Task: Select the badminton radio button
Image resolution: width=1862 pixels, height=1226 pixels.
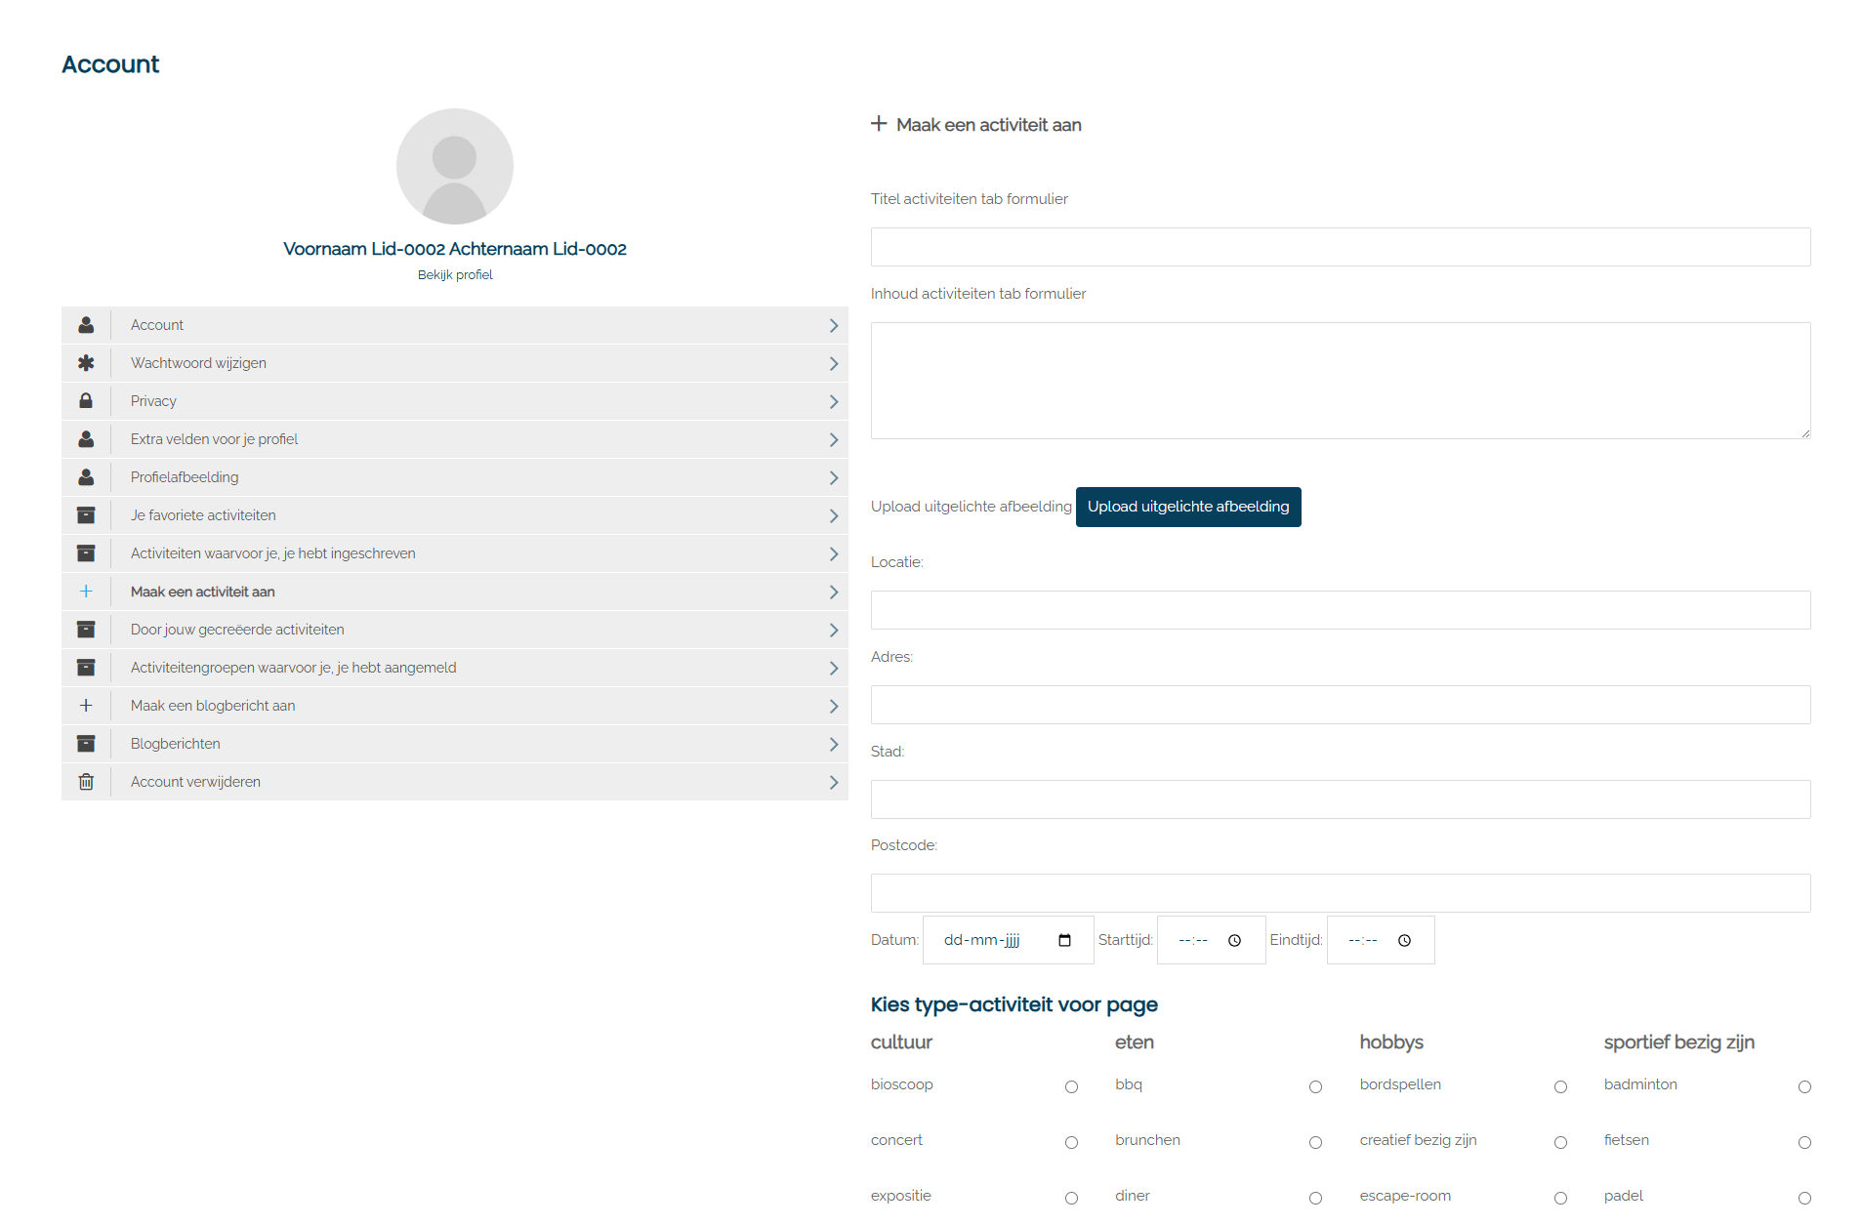Action: (x=1804, y=1086)
